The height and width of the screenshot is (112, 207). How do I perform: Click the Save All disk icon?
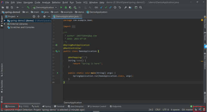[7, 7]
